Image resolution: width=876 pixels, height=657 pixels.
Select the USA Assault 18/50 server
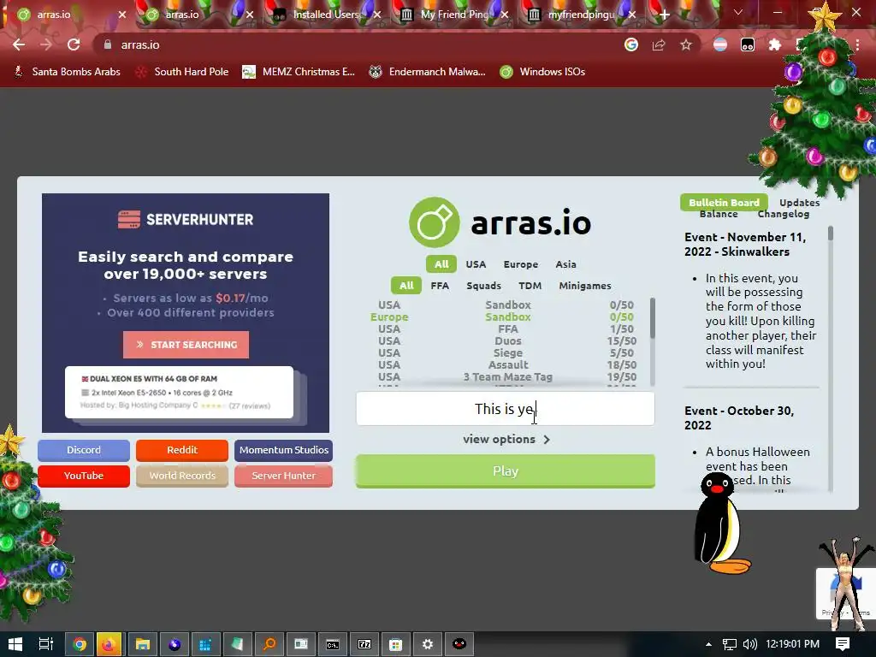pos(506,364)
